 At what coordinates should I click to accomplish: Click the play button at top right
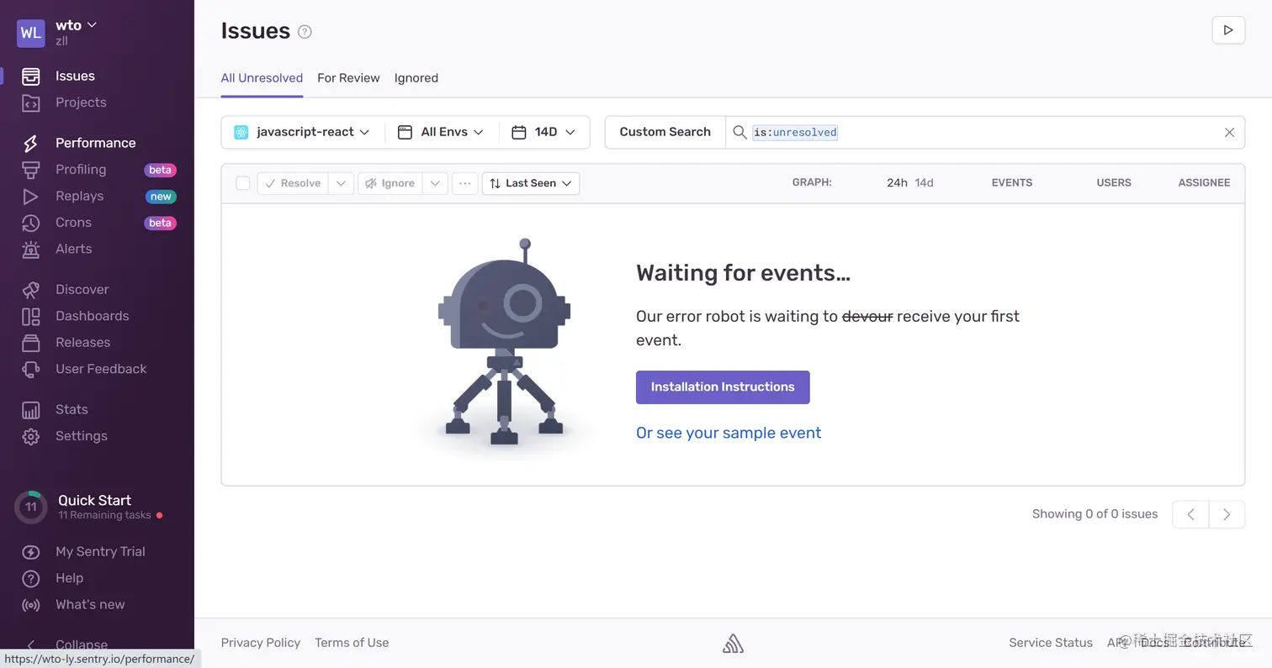point(1228,30)
